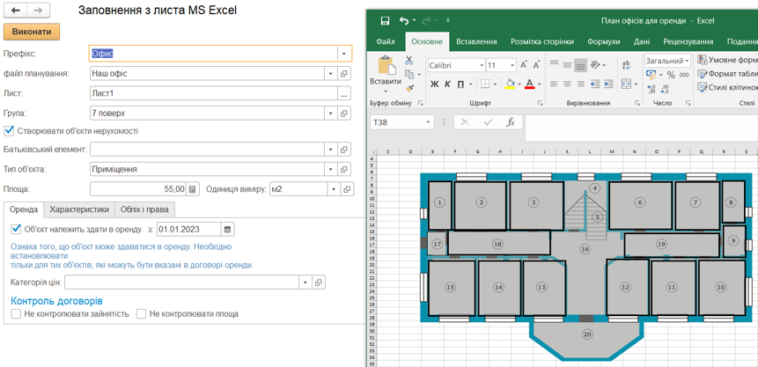Increase font size with the large A icon
This screenshot has width=758, height=367.
(524, 65)
